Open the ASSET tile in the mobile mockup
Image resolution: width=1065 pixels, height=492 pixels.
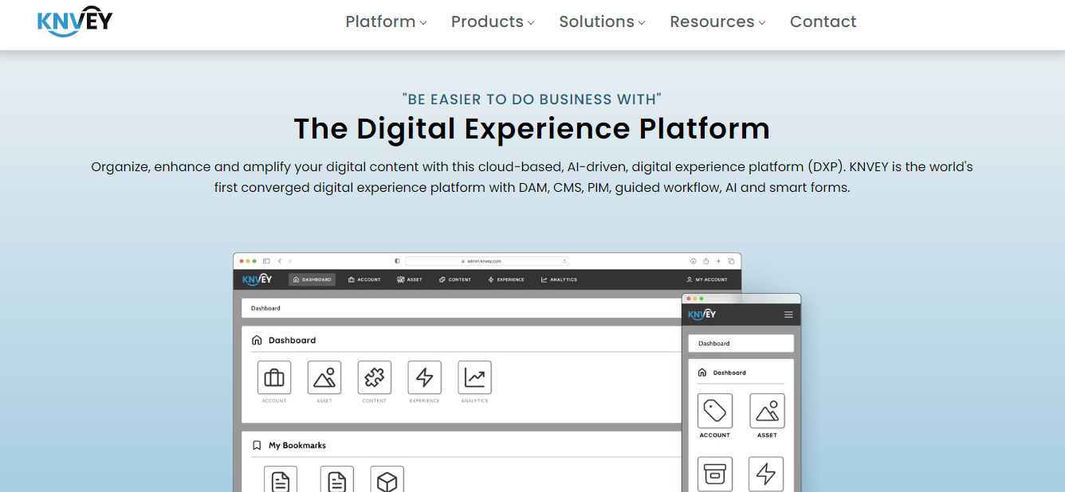(x=767, y=411)
